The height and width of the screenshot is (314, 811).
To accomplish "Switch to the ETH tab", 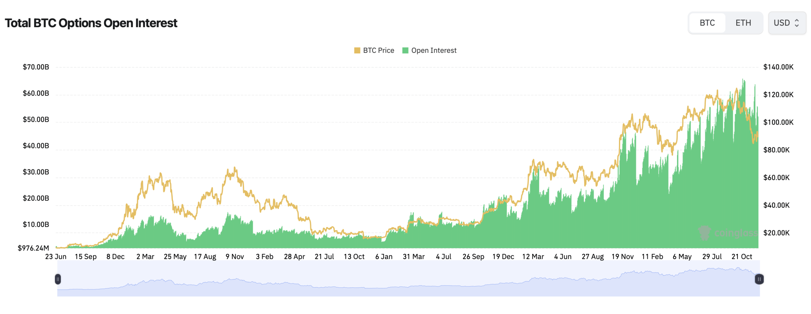I will [x=743, y=23].
